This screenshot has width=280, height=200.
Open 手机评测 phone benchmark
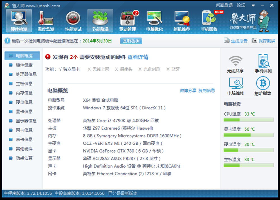(263, 64)
